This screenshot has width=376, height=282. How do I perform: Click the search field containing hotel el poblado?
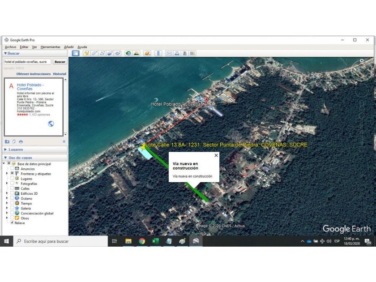27,62
